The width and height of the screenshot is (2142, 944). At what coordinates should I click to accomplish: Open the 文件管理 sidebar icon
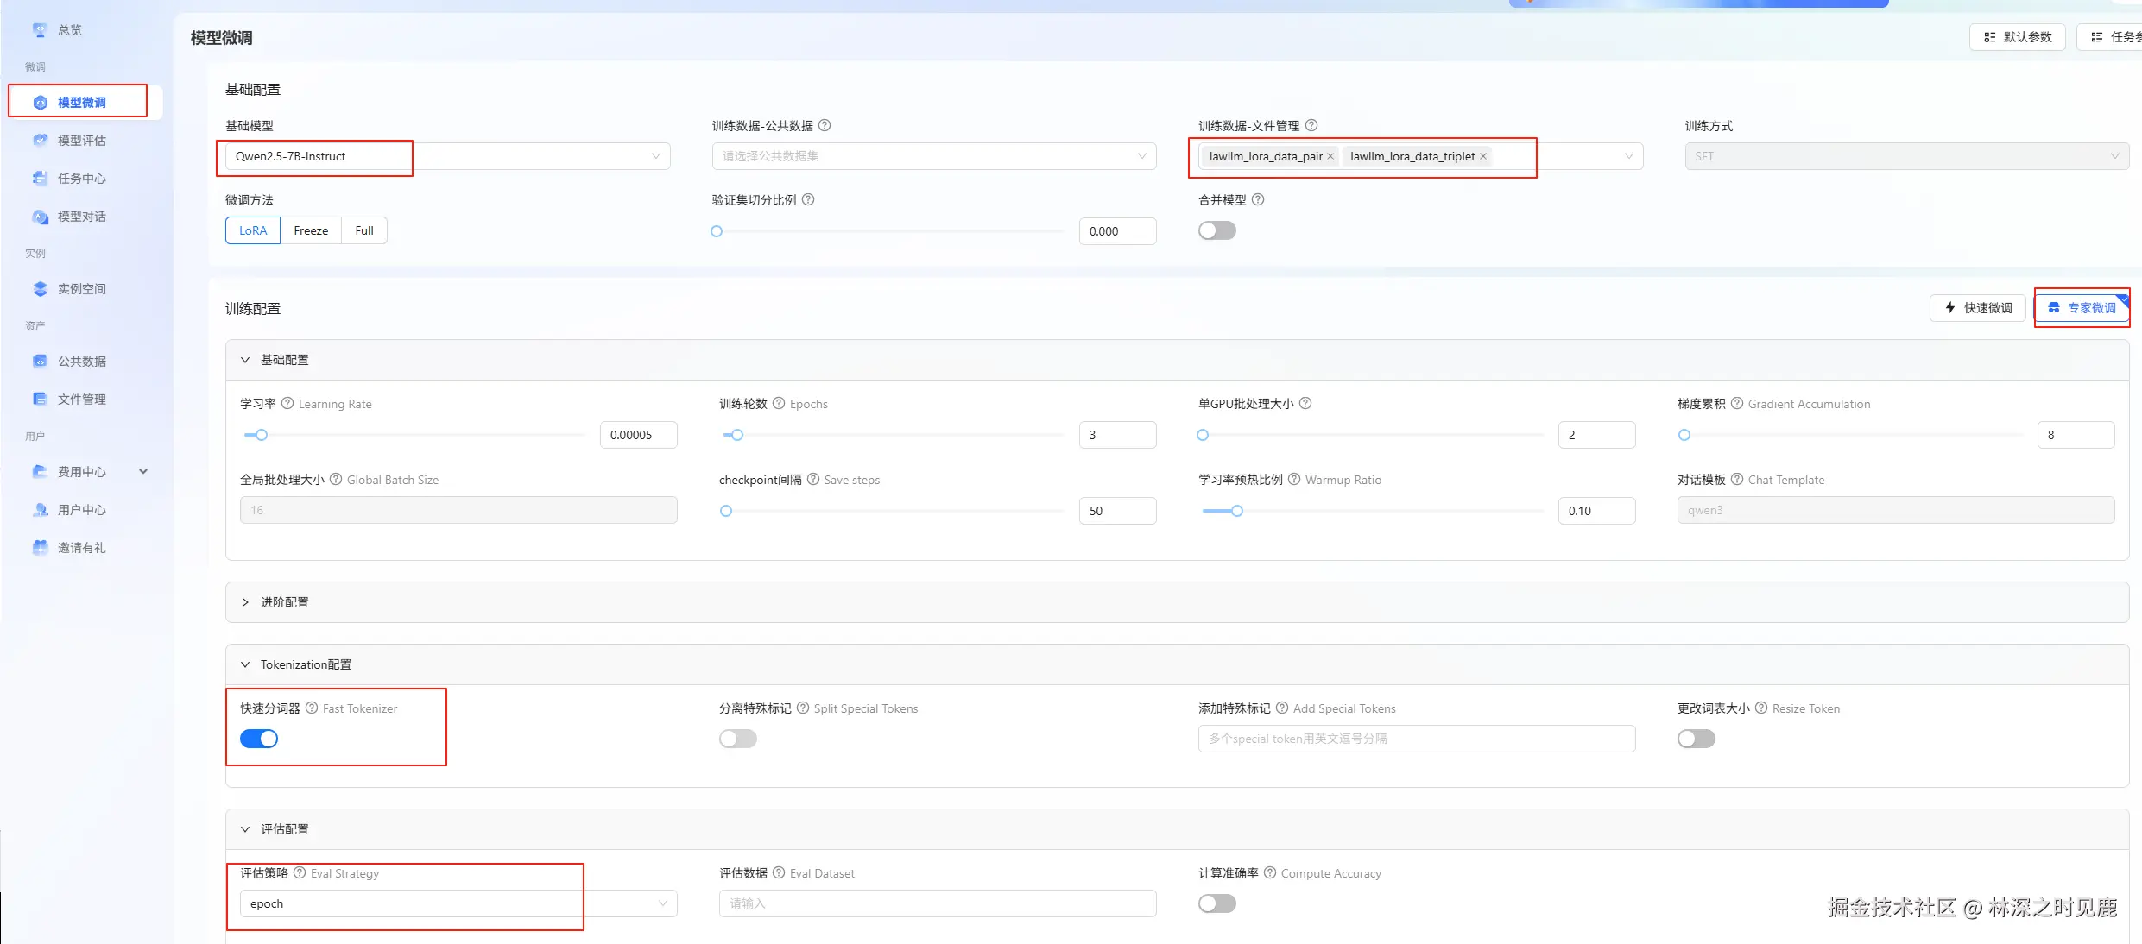40,400
